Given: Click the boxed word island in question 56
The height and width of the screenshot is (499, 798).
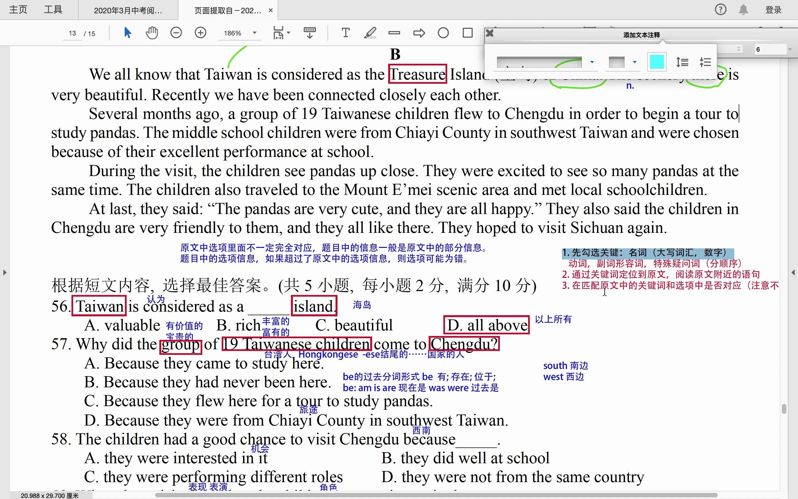Looking at the screenshot, I should pos(314,306).
